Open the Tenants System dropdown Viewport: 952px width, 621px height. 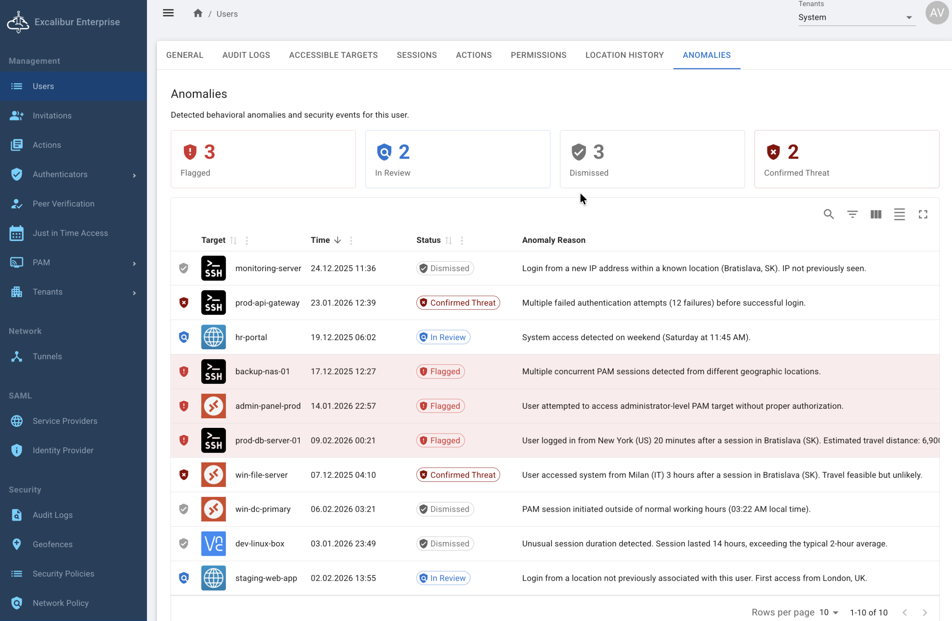click(856, 18)
